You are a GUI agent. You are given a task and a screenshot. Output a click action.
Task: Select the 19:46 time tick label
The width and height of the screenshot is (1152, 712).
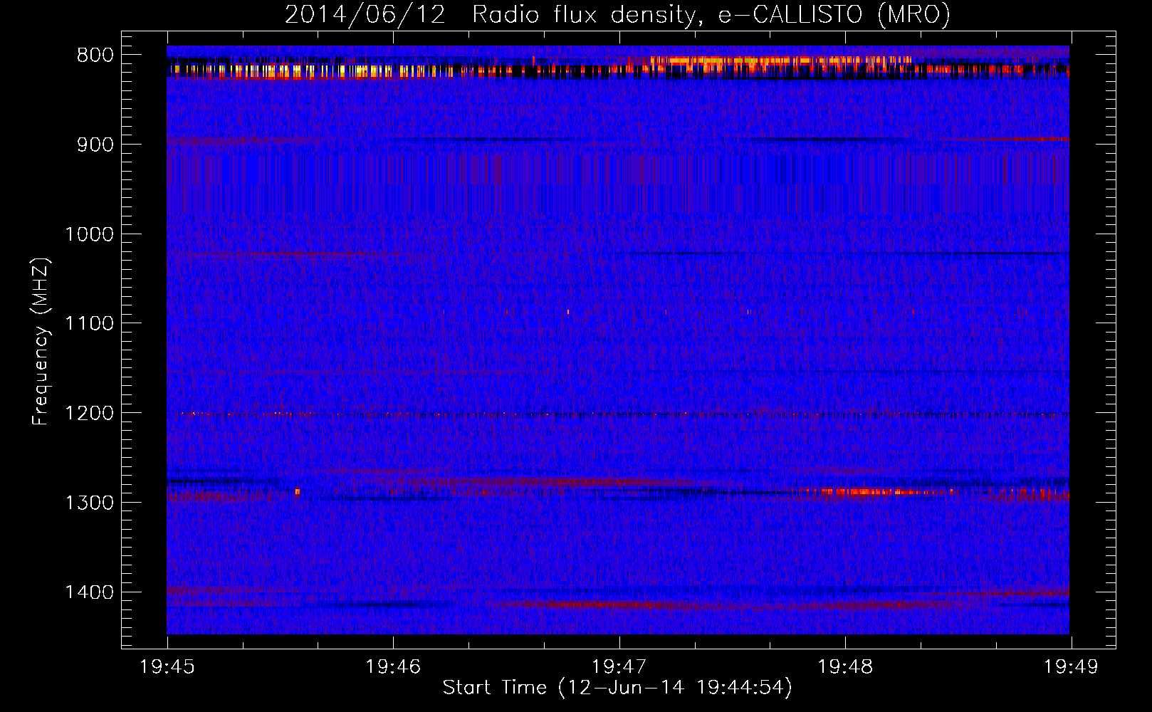coord(393,667)
